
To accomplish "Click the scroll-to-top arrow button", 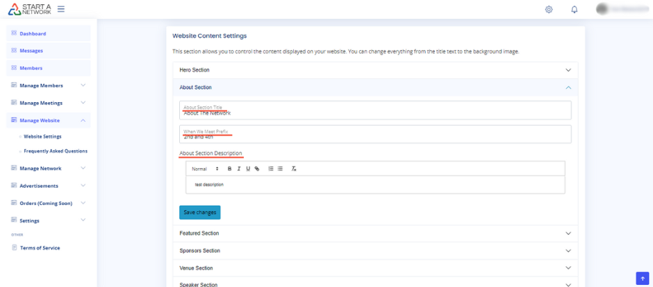I will [643, 278].
